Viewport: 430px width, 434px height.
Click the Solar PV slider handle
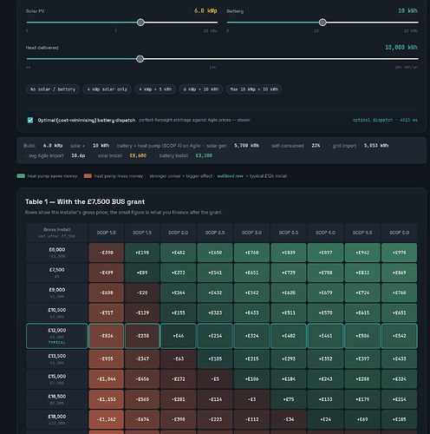140,23
